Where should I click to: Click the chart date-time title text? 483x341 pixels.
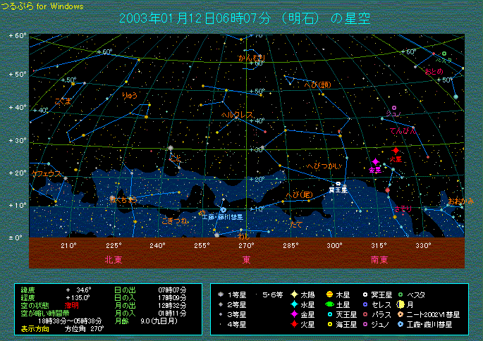pyautogui.click(x=245, y=18)
